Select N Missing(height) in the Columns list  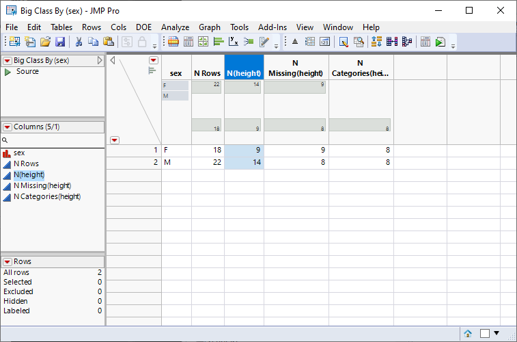(42, 186)
